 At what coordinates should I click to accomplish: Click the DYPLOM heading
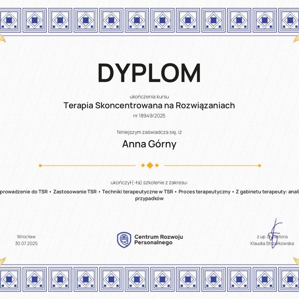click(149, 73)
